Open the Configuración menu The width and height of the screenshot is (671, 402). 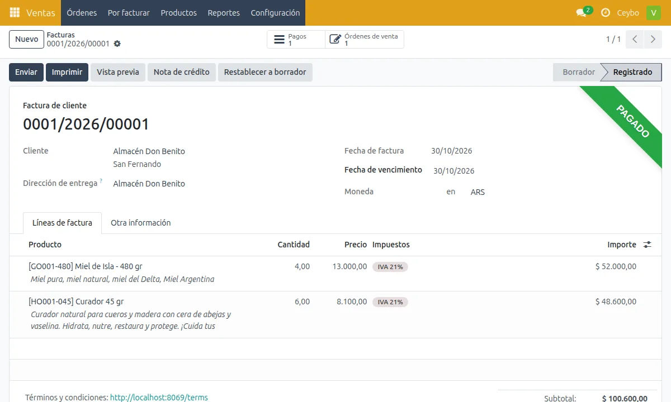tap(275, 13)
